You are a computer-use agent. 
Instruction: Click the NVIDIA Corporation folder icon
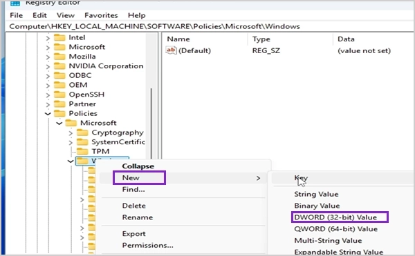point(59,66)
